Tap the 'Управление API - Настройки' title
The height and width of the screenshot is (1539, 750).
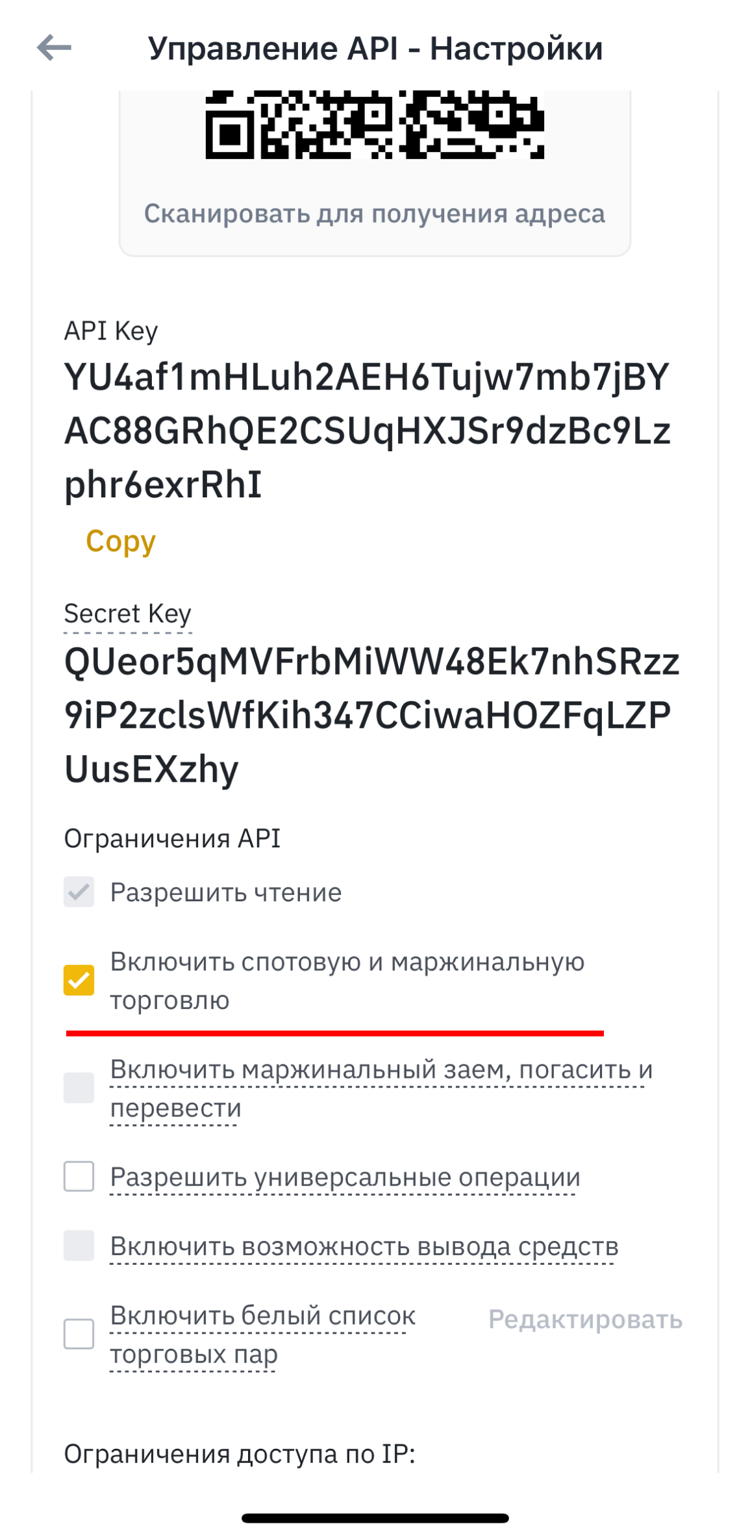(x=375, y=49)
